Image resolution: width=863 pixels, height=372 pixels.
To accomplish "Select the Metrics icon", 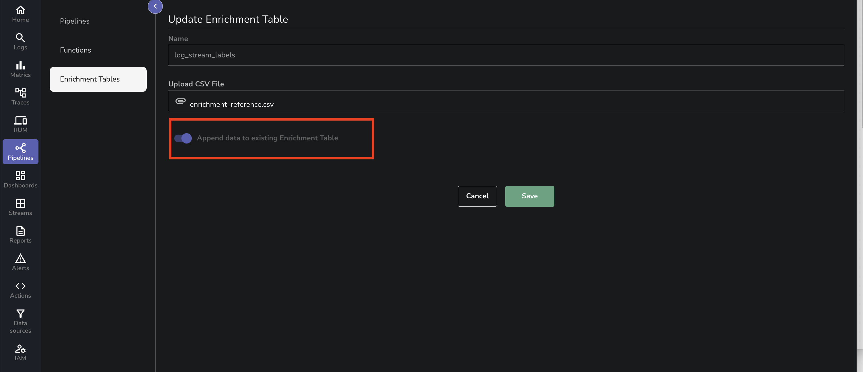I will coord(20,69).
